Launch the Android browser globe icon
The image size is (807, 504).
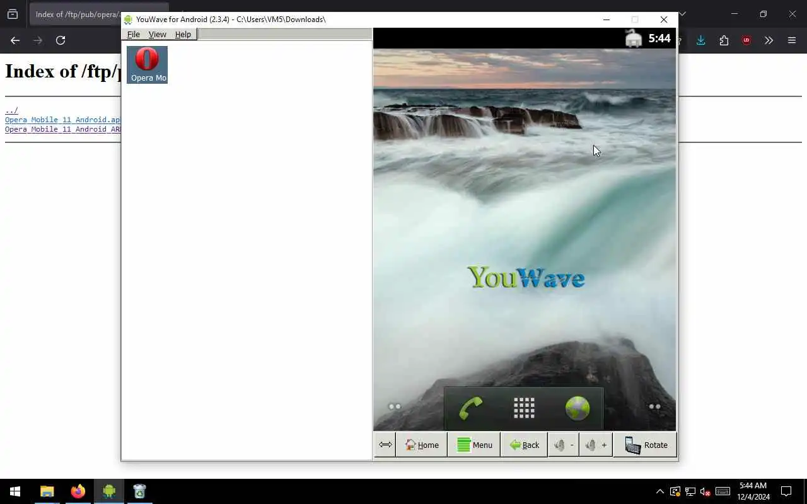point(577,408)
